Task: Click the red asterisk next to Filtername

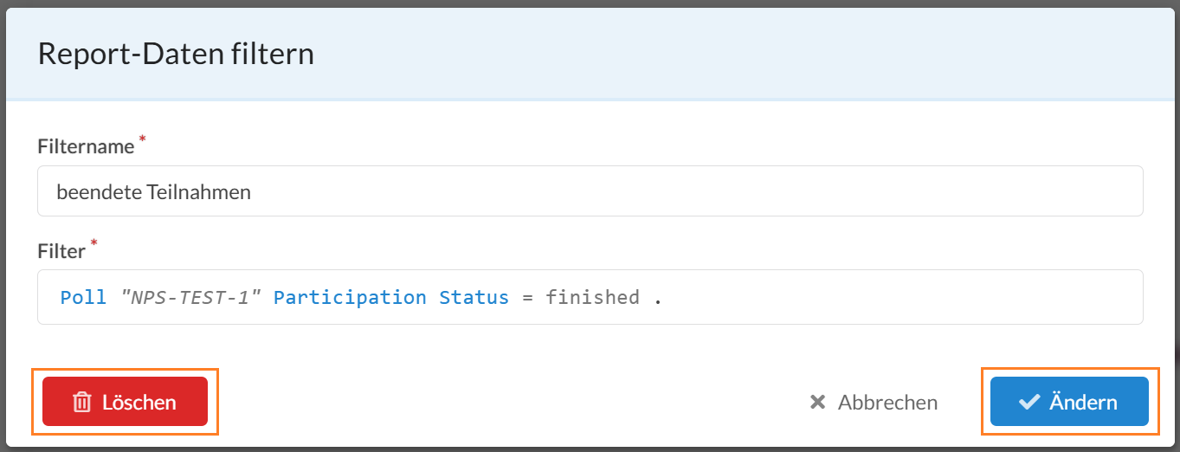Action: point(142,140)
